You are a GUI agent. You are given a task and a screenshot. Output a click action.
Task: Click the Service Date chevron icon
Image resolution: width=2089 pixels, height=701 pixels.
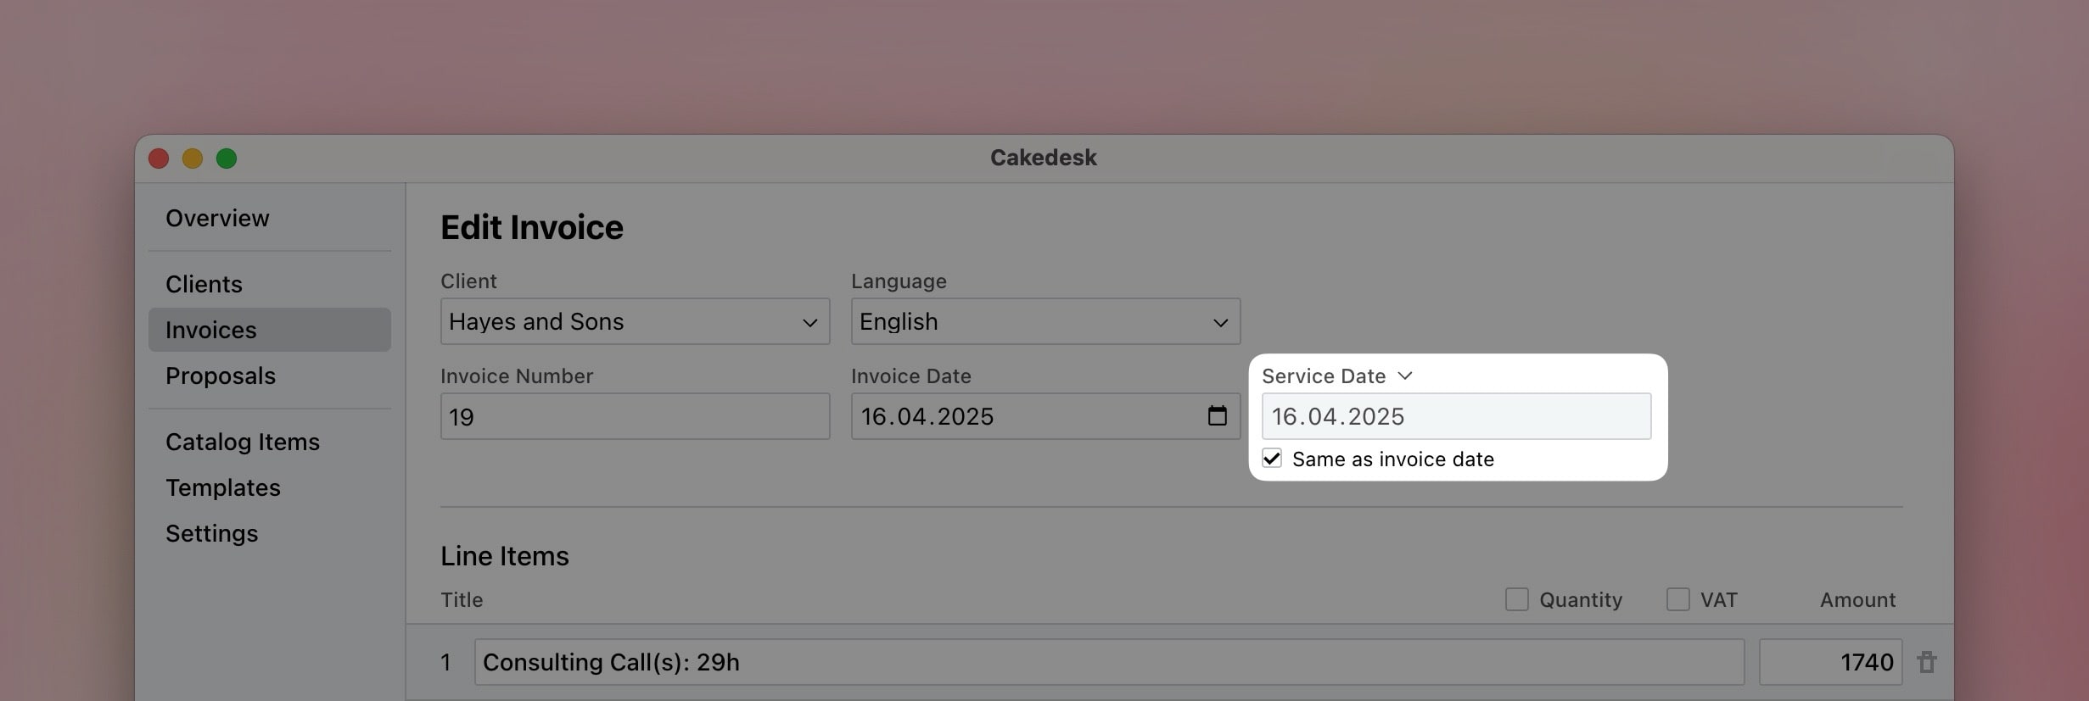coord(1404,376)
